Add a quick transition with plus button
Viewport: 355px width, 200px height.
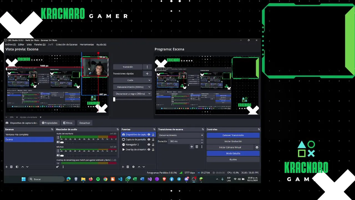click(147, 74)
